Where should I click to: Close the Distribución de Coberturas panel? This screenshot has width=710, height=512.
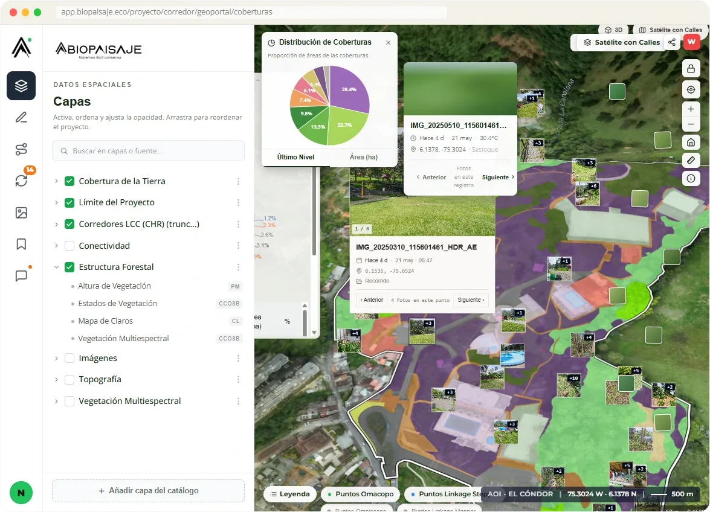click(388, 42)
